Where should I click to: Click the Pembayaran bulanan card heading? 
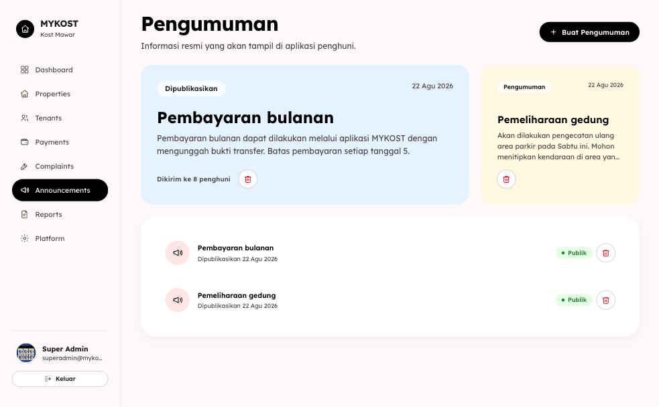[x=245, y=118]
